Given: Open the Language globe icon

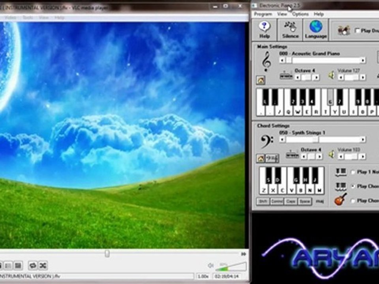Looking at the screenshot, I should pos(316,26).
